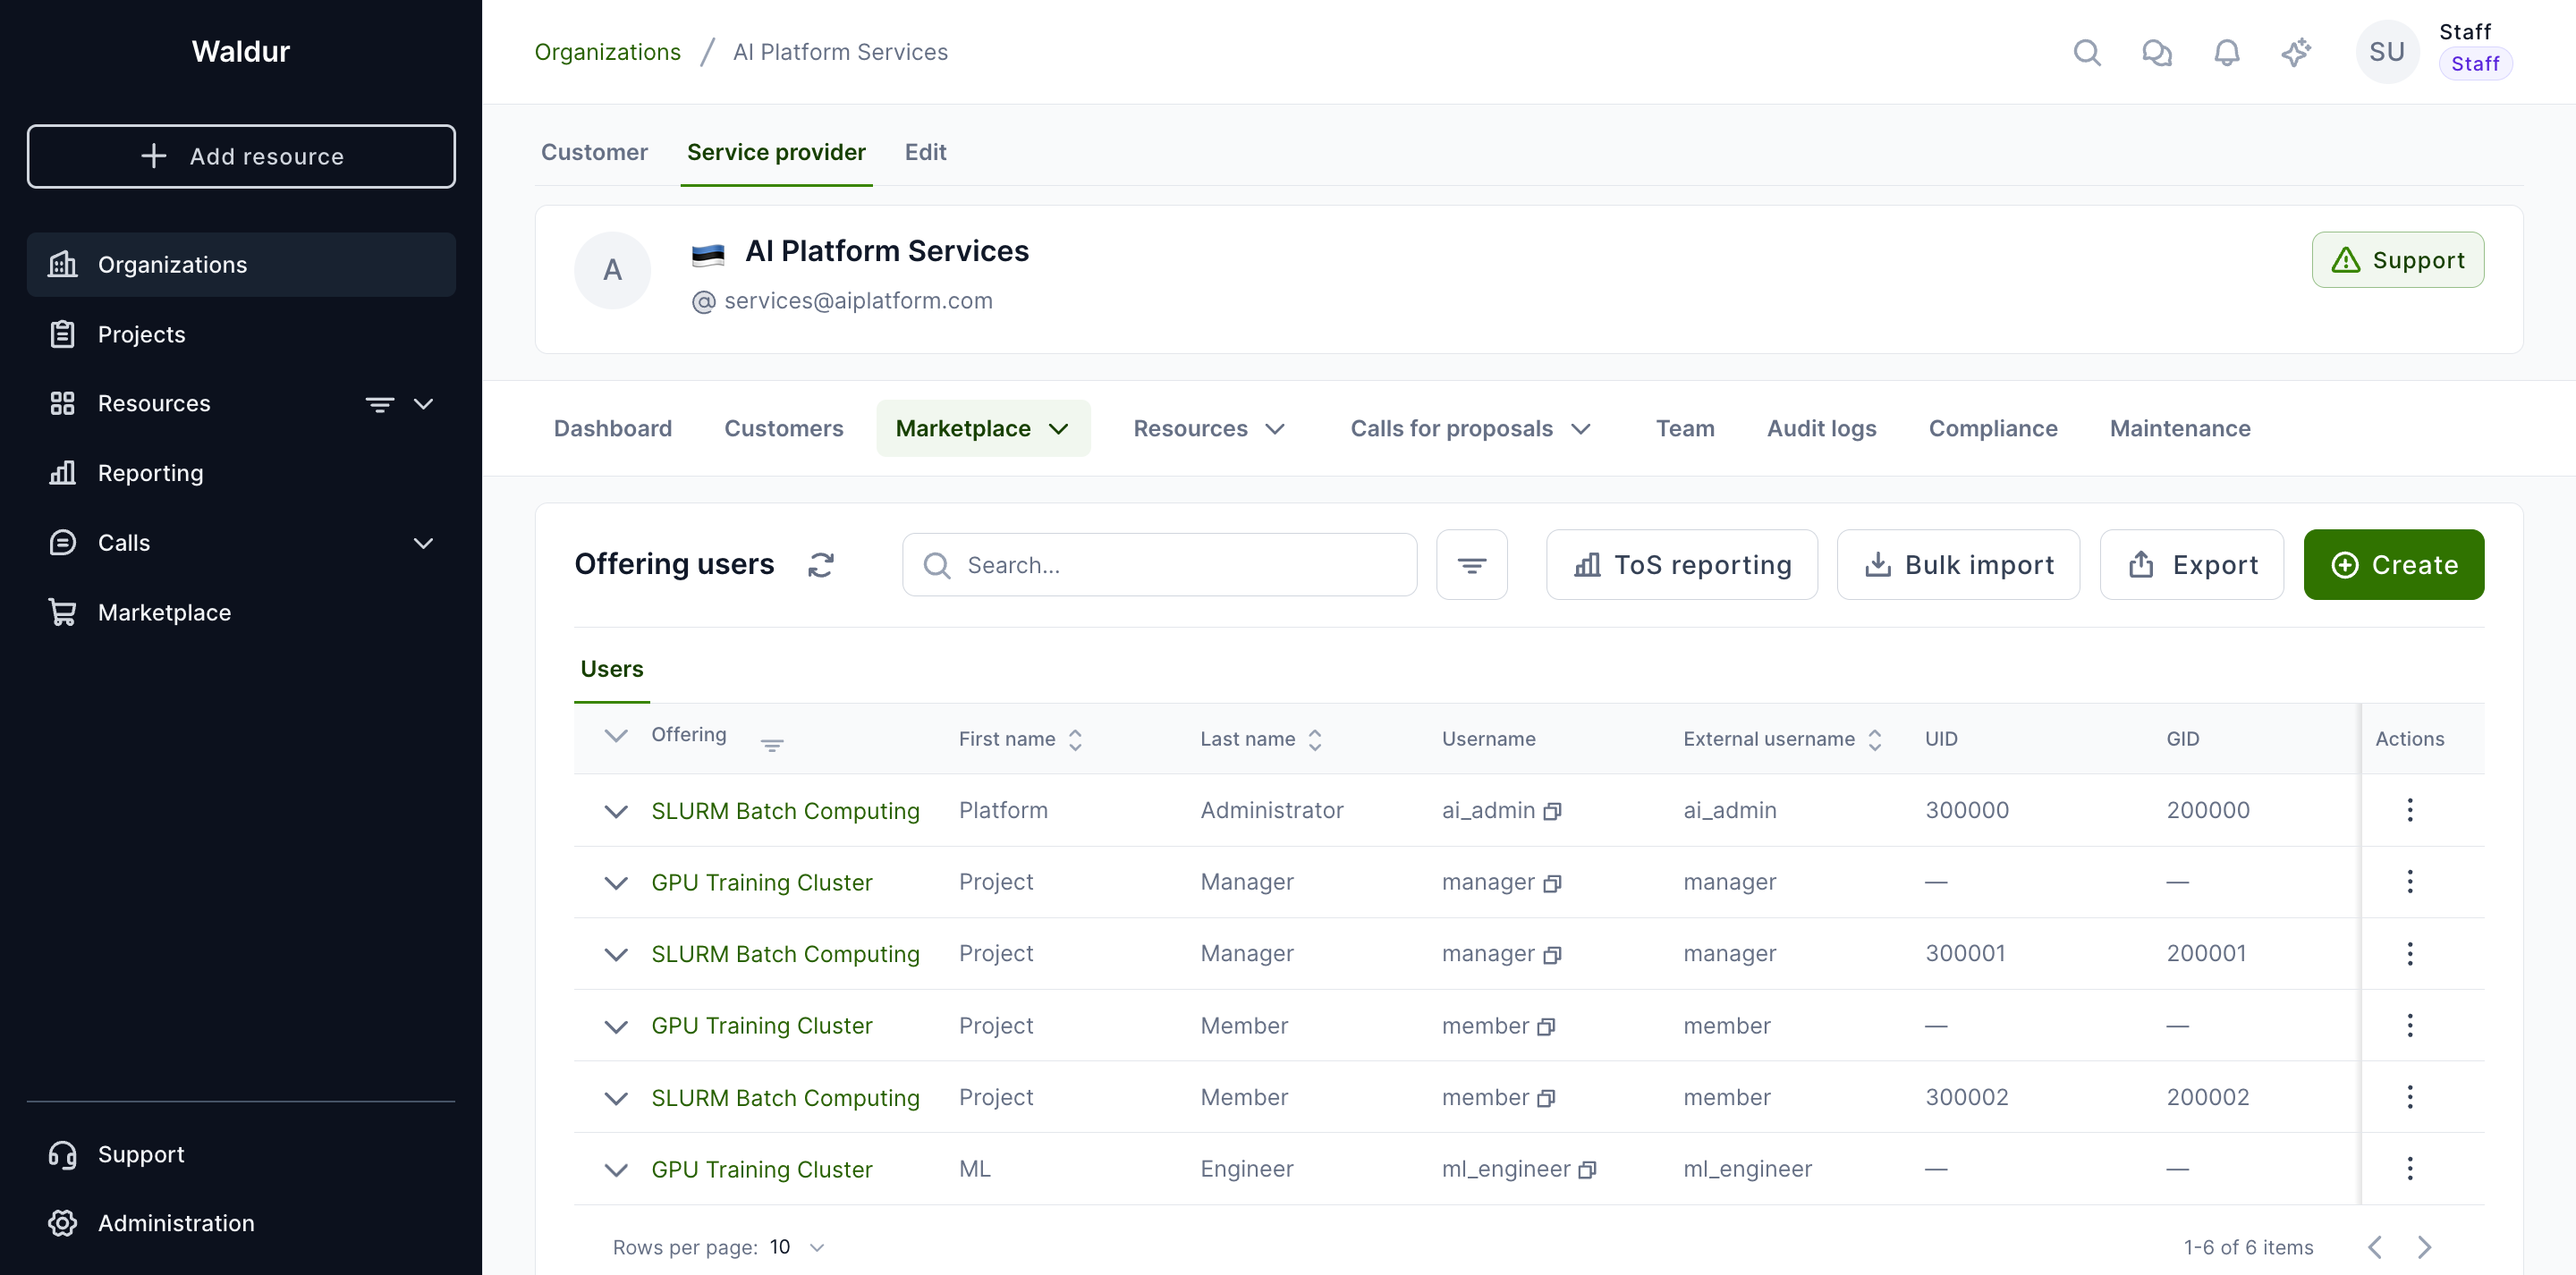Open SLURM Batch Computing link in ai_admin row
Viewport: 2576px width, 1275px height.
785,811
